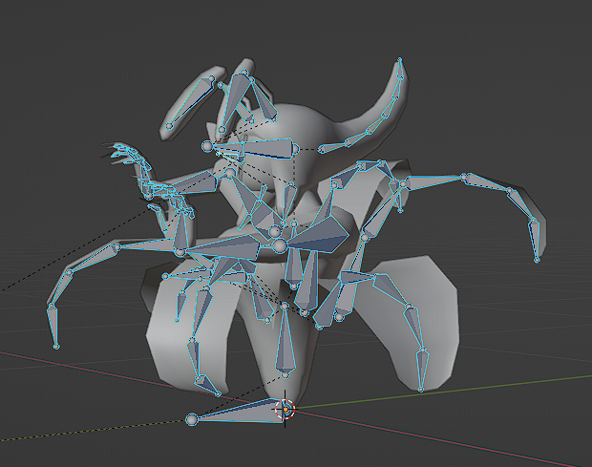Select the vertical bone above the 3D cursor
The height and width of the screenshot is (467, 592).
tap(285, 349)
